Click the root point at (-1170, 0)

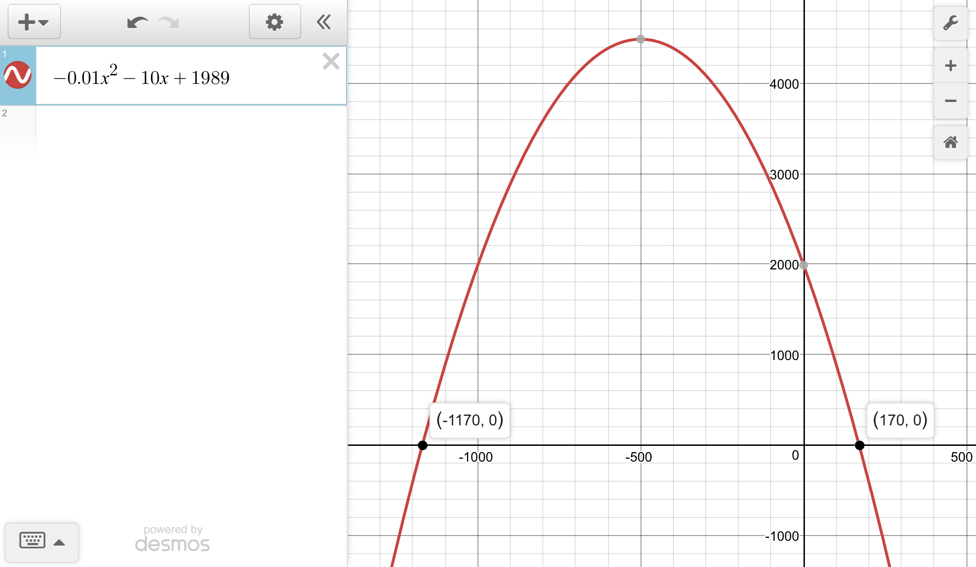(x=423, y=445)
